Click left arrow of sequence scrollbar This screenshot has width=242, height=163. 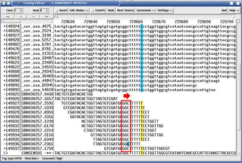tap(56, 17)
